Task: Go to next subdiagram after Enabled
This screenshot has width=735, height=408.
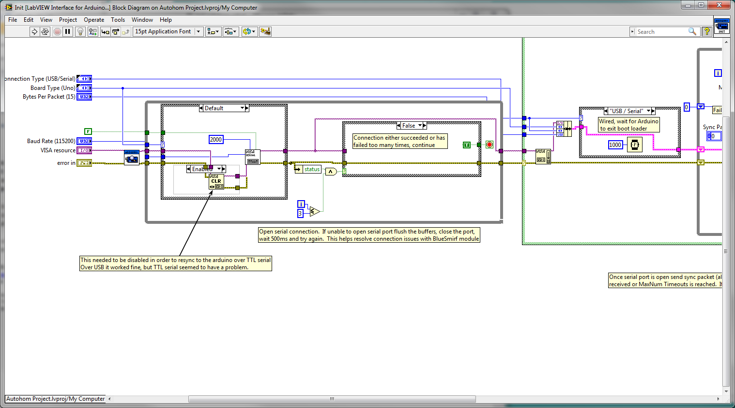Action: coord(224,169)
